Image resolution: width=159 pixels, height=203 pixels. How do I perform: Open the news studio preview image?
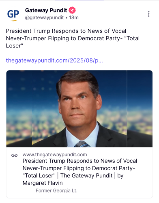coord(79,109)
